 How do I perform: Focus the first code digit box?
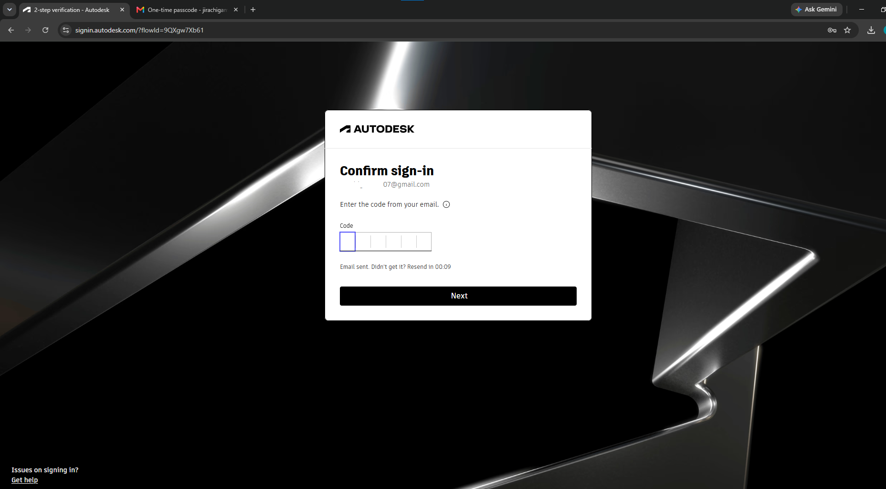[348, 242]
